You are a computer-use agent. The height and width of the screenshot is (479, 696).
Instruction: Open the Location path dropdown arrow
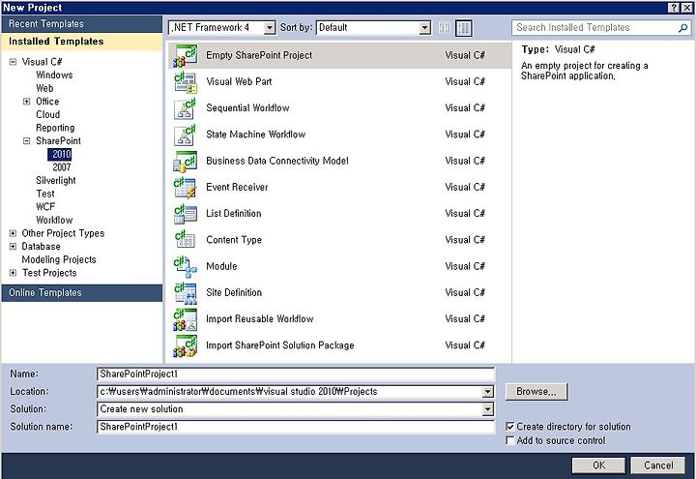pyautogui.click(x=487, y=392)
